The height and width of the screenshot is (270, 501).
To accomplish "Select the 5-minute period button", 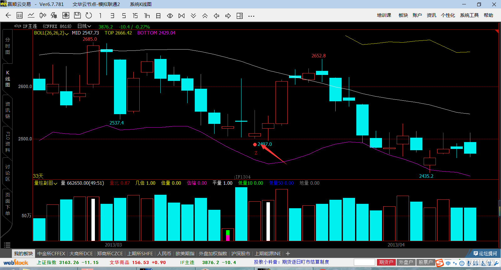I will tap(124, 16).
